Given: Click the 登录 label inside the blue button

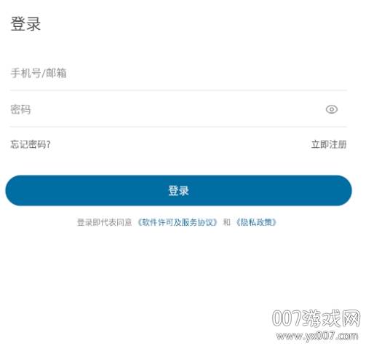Looking at the screenshot, I should (x=178, y=191).
